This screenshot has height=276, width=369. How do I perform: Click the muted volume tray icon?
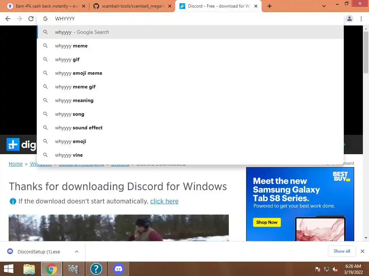(335, 269)
